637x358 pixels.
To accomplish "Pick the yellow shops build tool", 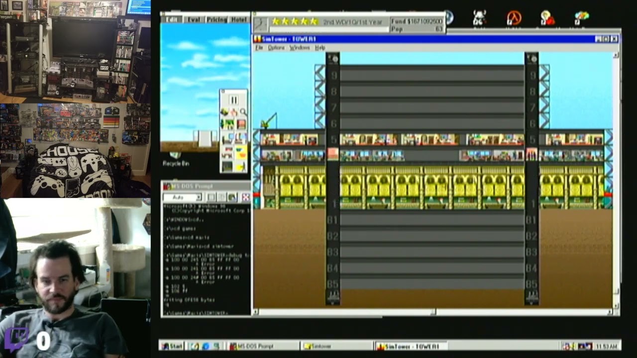I will (241, 152).
